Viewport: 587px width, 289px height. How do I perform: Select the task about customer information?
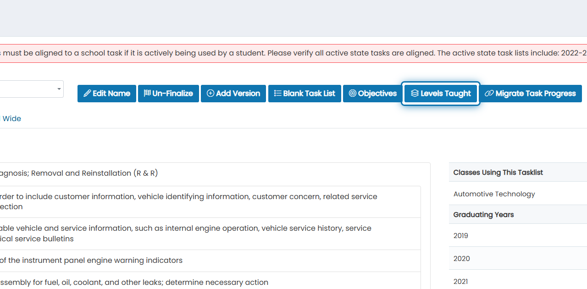(210, 202)
